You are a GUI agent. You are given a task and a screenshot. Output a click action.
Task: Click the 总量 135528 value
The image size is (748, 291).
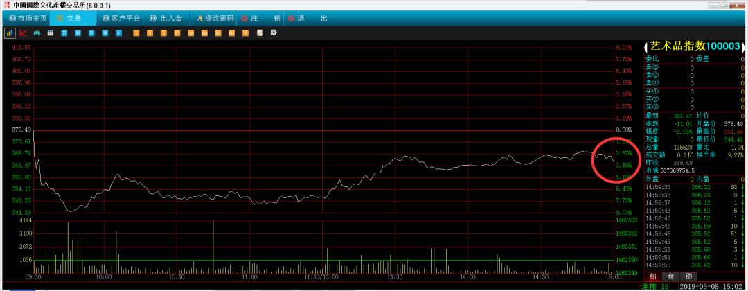[684, 148]
